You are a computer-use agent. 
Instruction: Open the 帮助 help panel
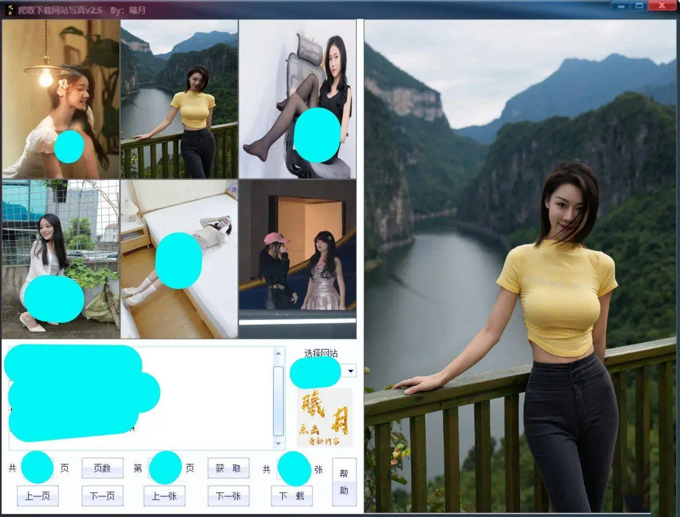[x=344, y=482]
